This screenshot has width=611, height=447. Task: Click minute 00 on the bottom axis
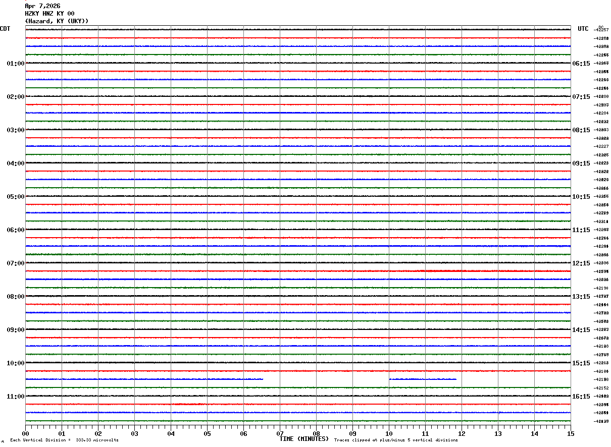(25, 433)
